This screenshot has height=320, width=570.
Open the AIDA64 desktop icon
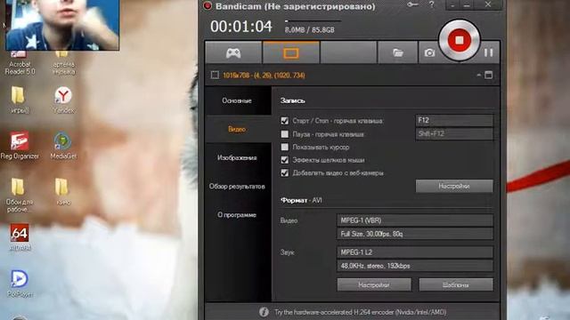point(20,237)
